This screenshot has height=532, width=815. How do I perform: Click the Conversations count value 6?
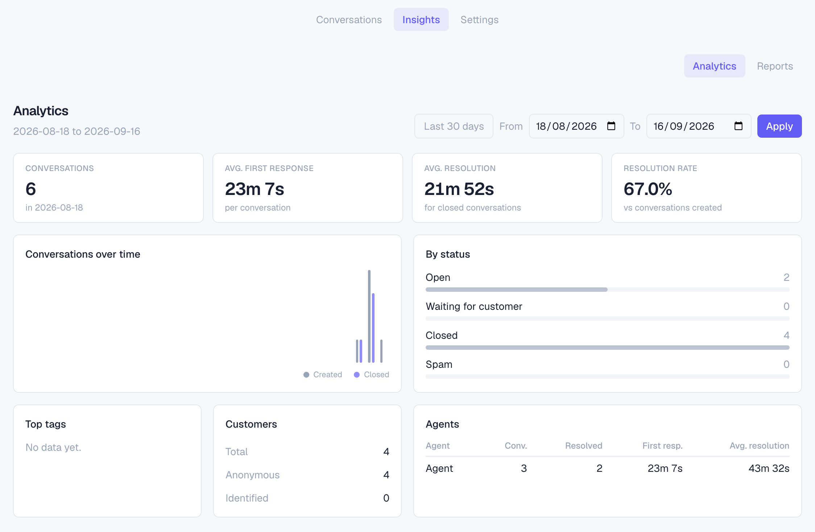[31, 189]
